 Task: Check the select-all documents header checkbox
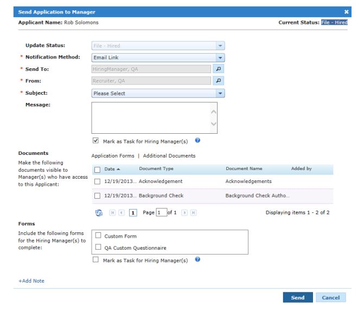click(97, 170)
